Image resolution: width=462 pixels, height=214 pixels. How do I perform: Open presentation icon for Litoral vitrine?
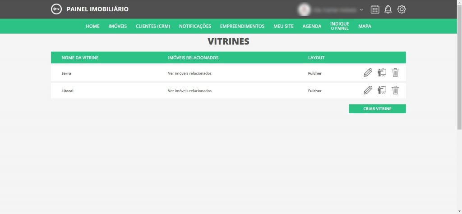[382, 90]
